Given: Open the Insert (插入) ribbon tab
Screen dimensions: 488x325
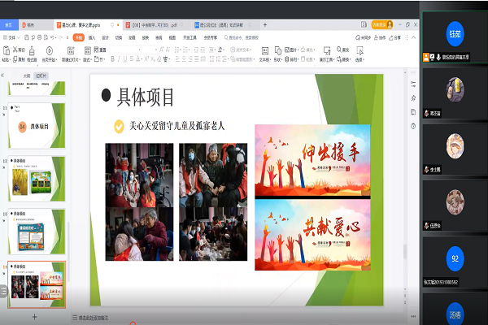Looking at the screenshot, I should 91,37.
